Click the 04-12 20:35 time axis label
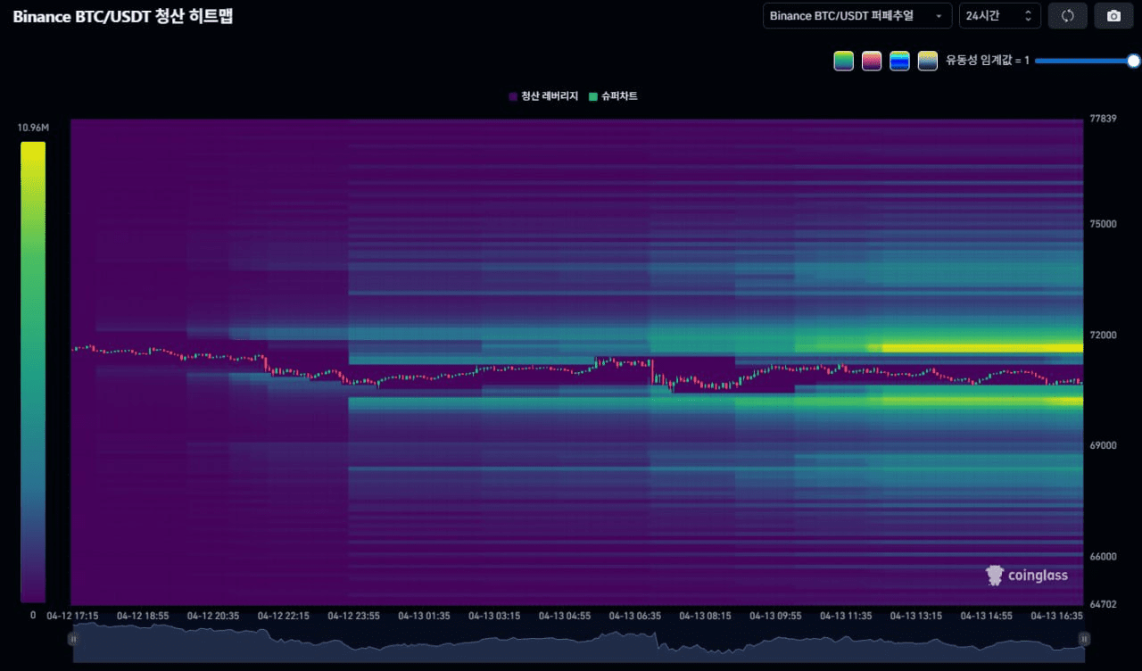The image size is (1142, 671). pos(213,616)
